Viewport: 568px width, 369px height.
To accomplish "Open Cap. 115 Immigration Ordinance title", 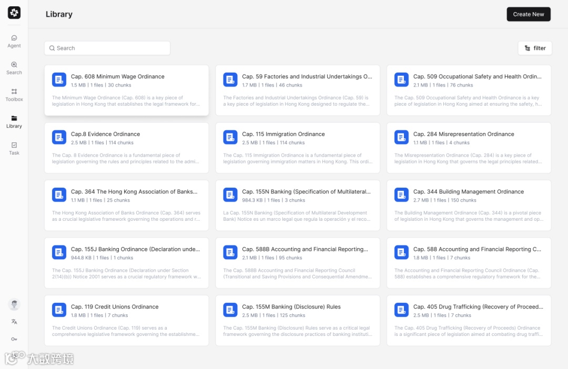I will pyautogui.click(x=283, y=134).
